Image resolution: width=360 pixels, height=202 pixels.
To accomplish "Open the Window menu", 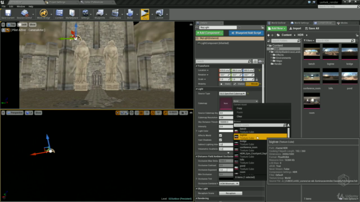I will [21, 6].
